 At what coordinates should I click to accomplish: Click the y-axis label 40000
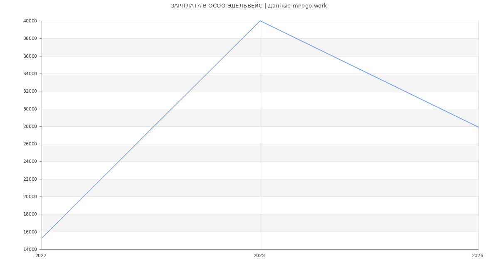pos(31,21)
